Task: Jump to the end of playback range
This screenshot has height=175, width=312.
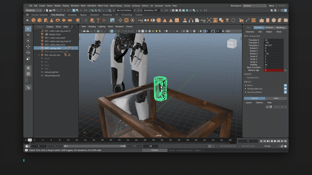Action: [285, 141]
